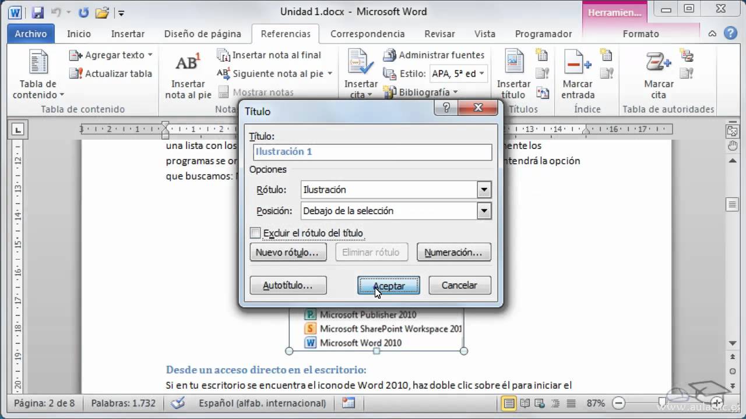This screenshot has width=746, height=419.
Task: Click the Palabras: 1.732 word count
Action: [124, 403]
